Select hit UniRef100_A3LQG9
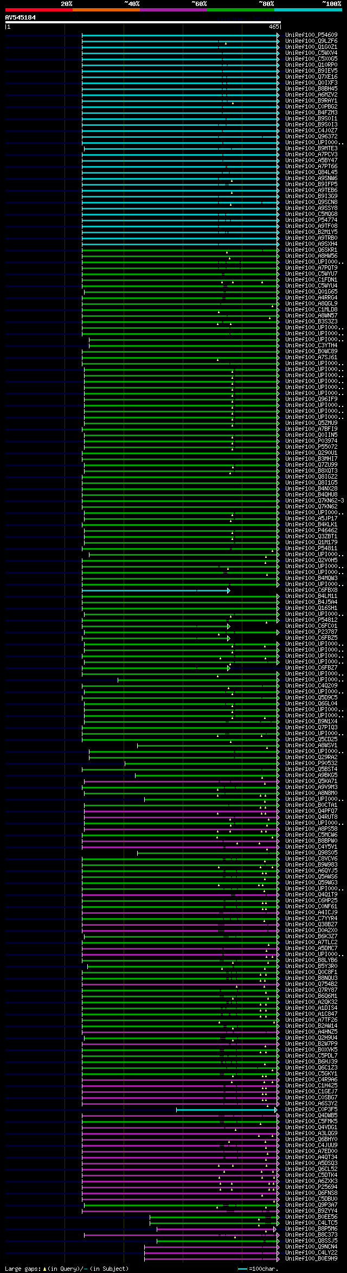 [x=311, y=1134]
